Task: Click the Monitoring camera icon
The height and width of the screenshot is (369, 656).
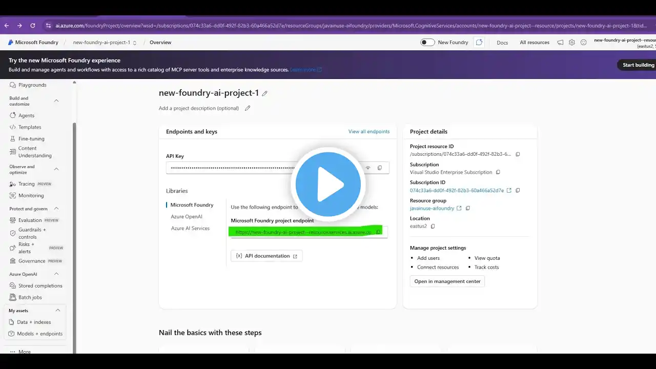Action: point(13,195)
